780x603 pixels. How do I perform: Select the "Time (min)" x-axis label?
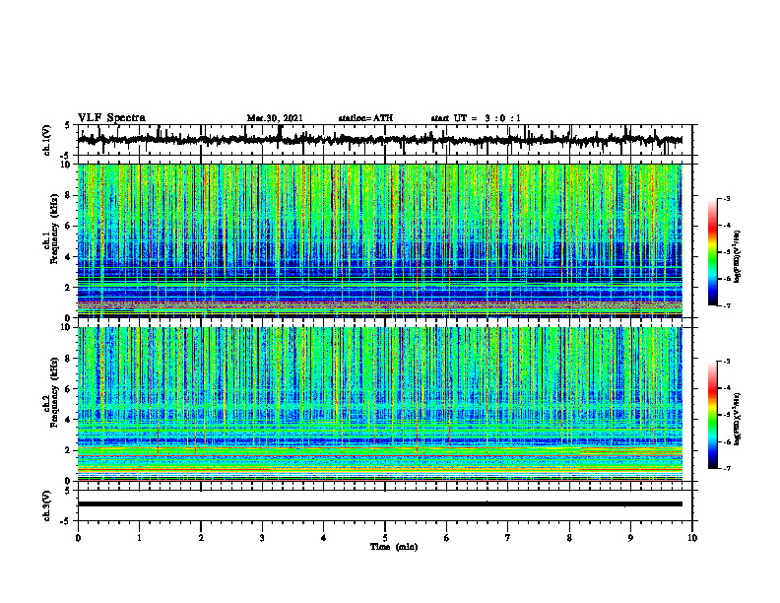(x=394, y=547)
